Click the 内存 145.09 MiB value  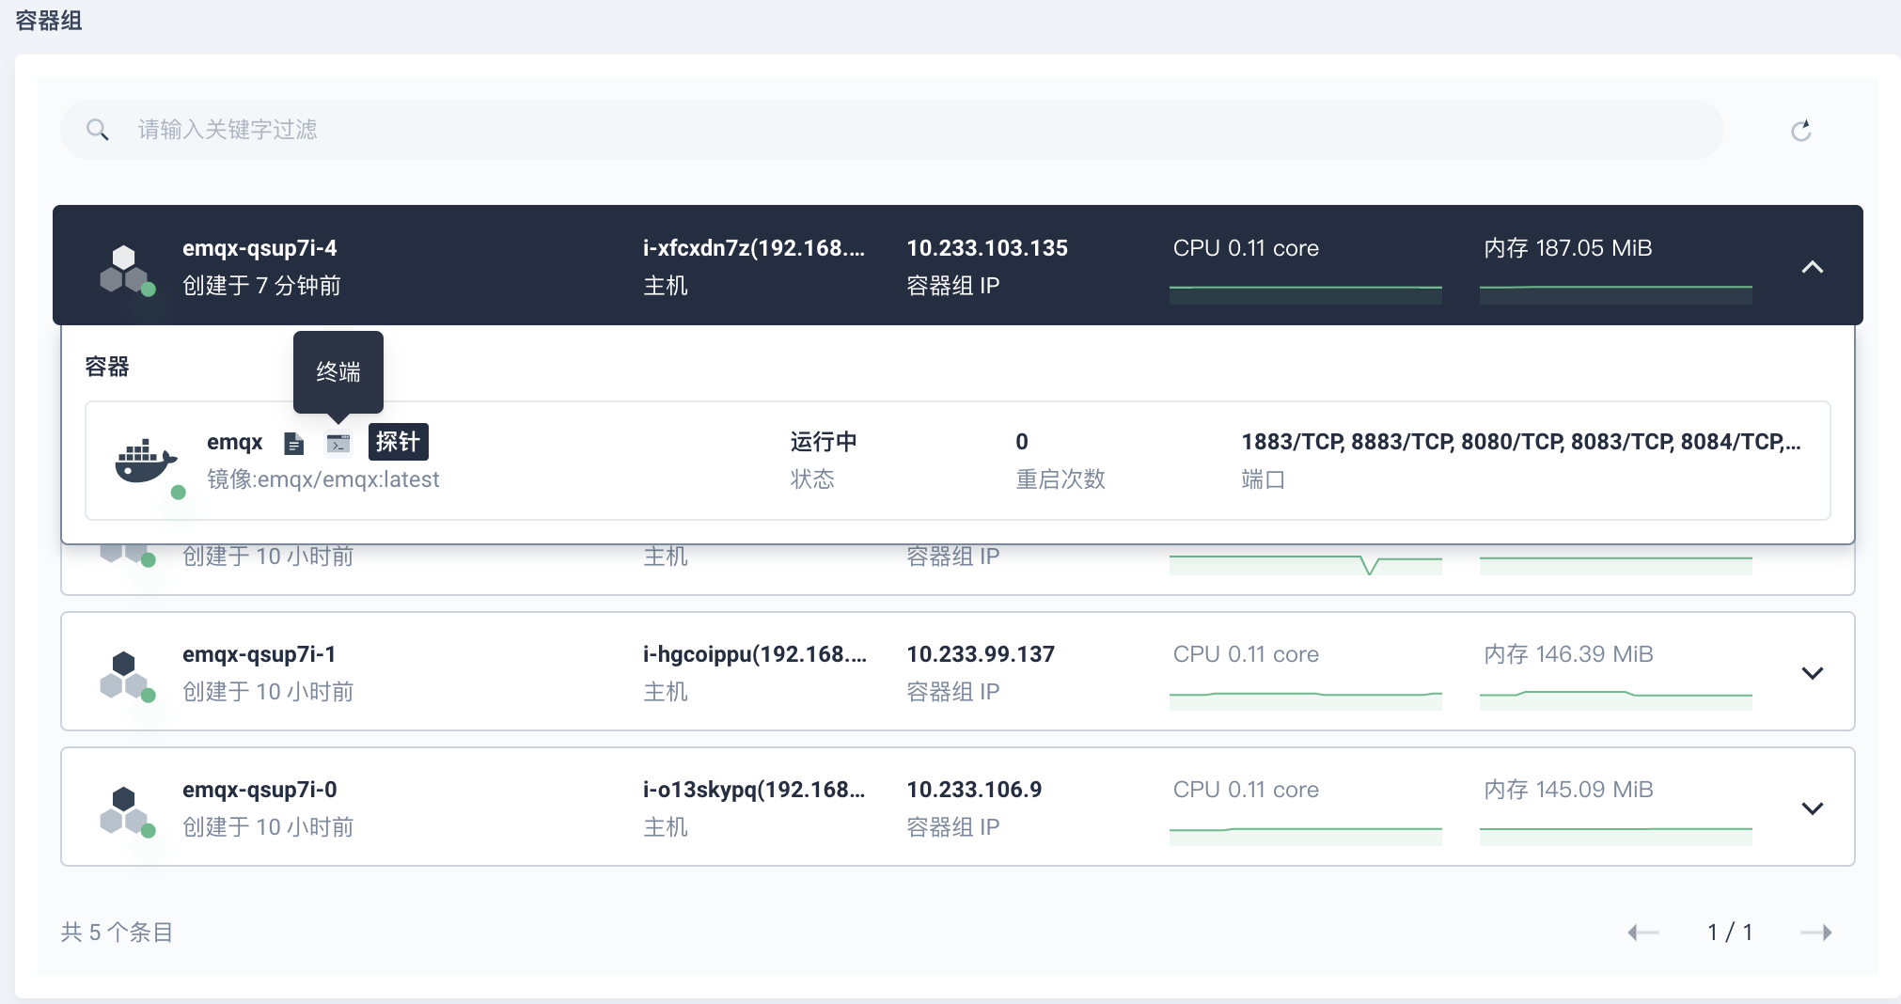1568,790
